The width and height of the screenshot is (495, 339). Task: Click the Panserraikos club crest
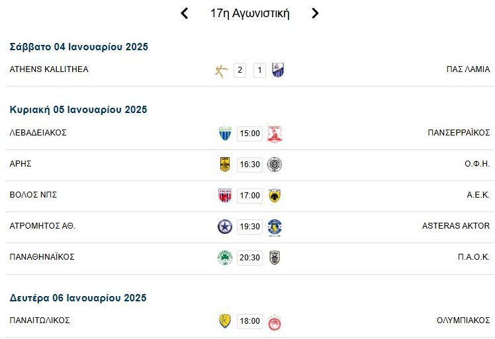tap(274, 133)
